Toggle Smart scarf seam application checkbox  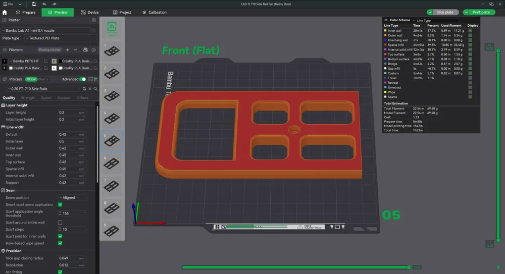point(60,204)
